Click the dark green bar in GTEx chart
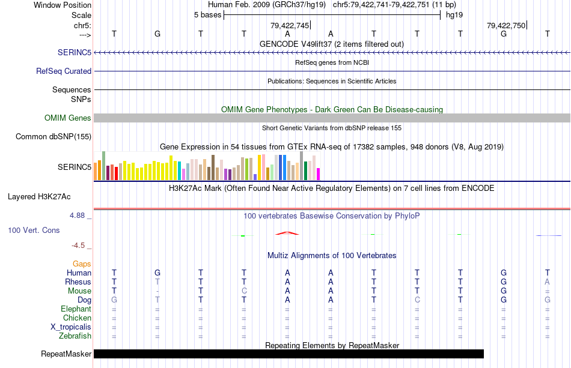Viewport: 571px width, 368px height. coord(305,171)
